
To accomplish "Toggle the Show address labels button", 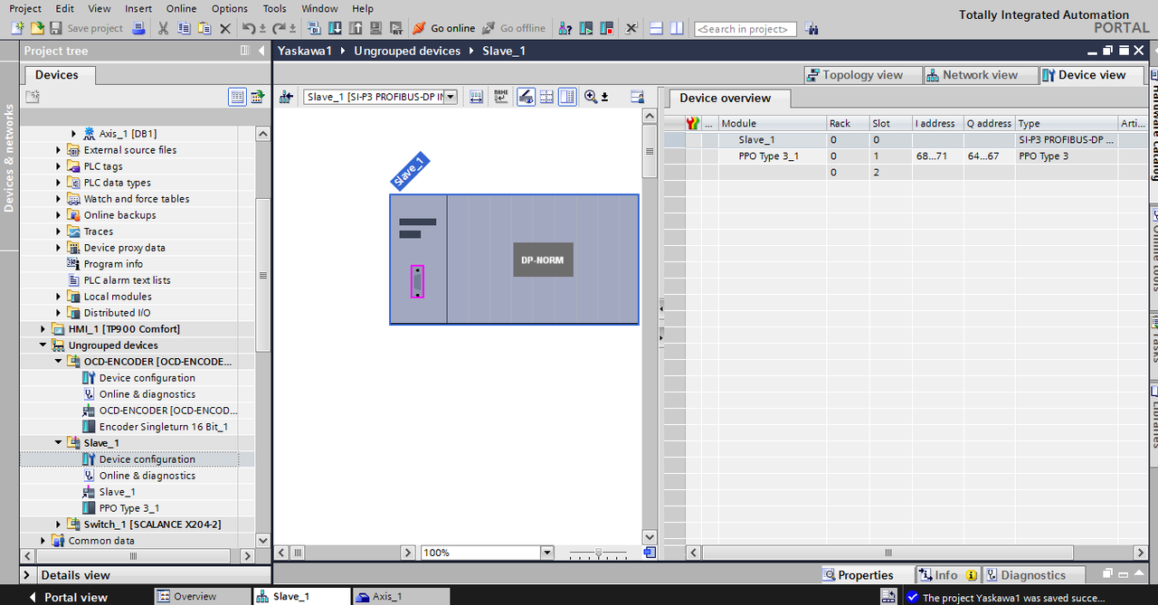I will (477, 97).
